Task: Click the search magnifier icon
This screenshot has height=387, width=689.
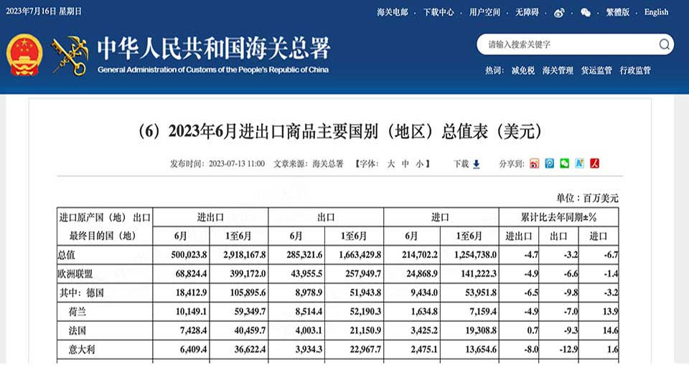Action: coord(664,44)
